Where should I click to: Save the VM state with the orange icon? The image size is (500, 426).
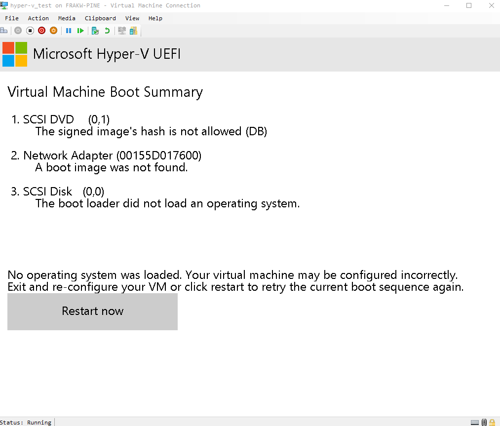pyautogui.click(x=54, y=31)
